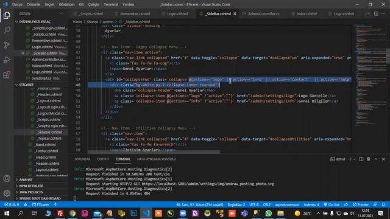Open the Run and Debug view
The image size is (390, 219).
point(7,60)
